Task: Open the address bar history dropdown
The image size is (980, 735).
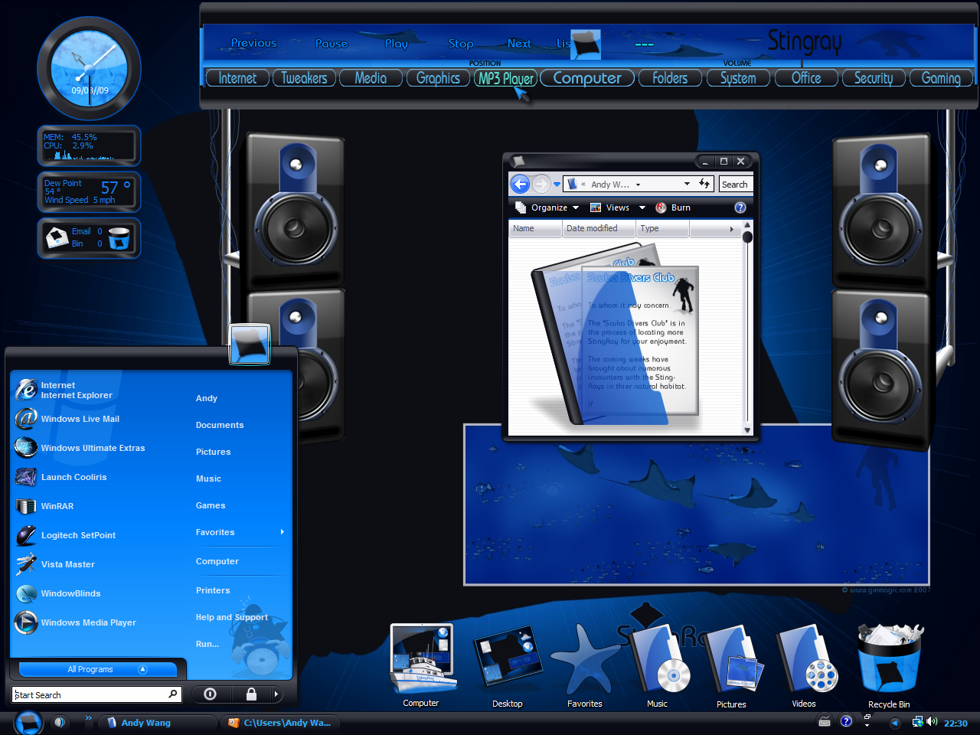Action: pos(687,184)
